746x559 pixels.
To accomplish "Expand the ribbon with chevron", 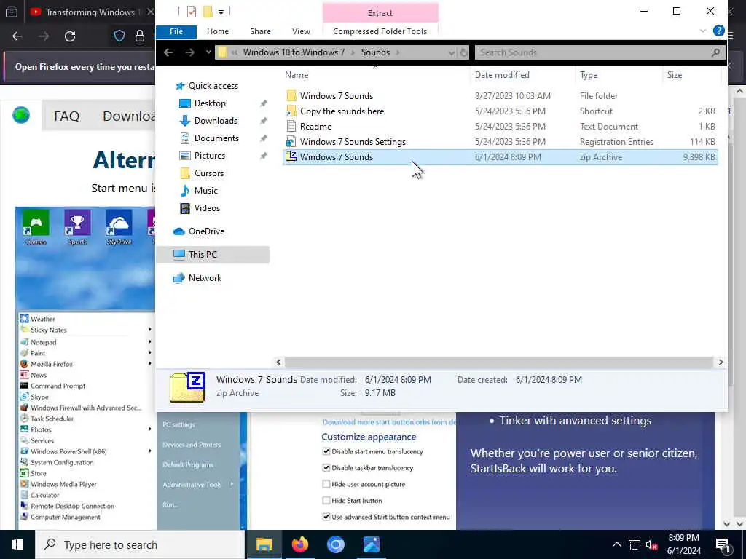I will (x=703, y=31).
